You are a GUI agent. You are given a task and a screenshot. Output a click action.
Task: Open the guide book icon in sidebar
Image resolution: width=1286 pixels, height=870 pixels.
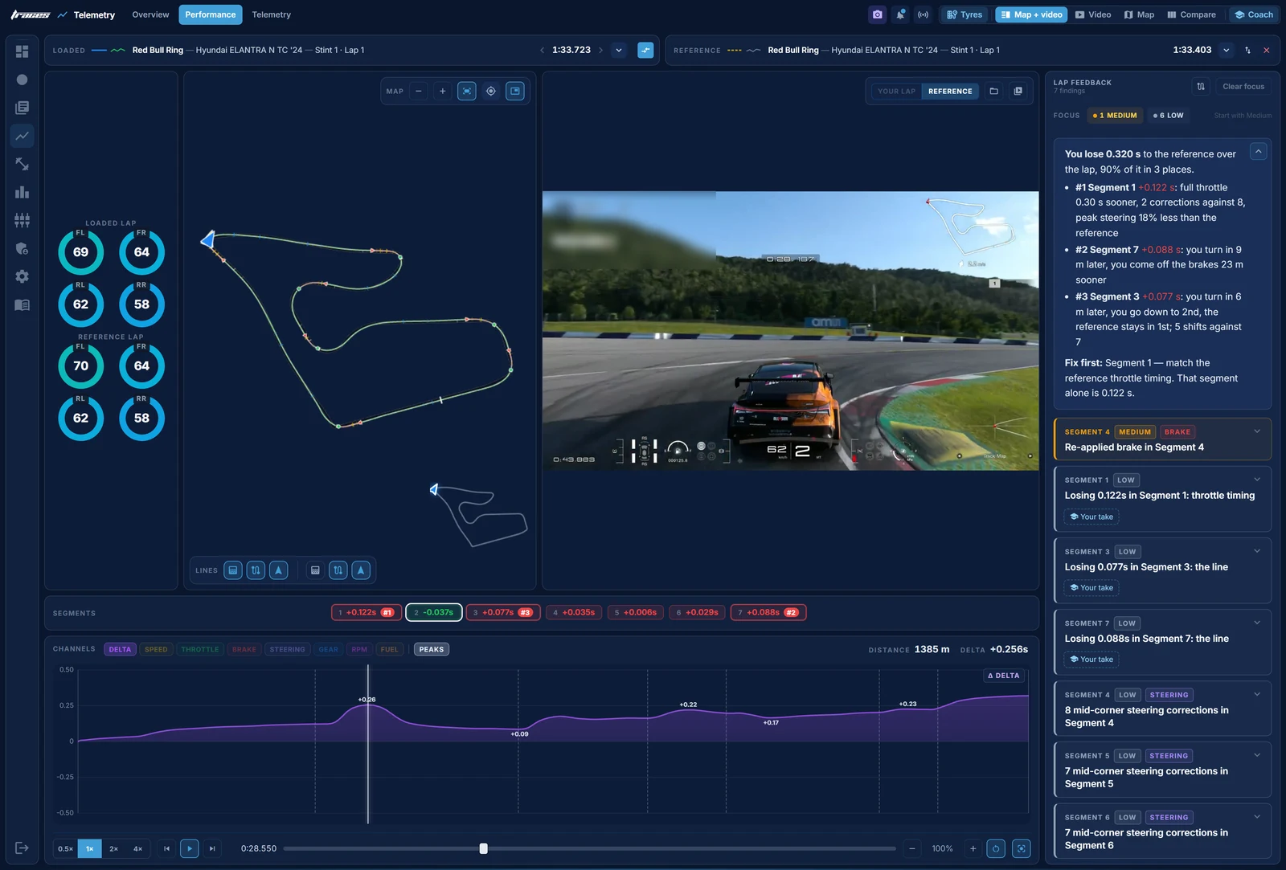(22, 304)
